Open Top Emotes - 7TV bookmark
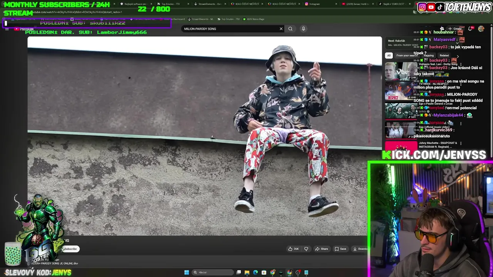 click(228, 19)
